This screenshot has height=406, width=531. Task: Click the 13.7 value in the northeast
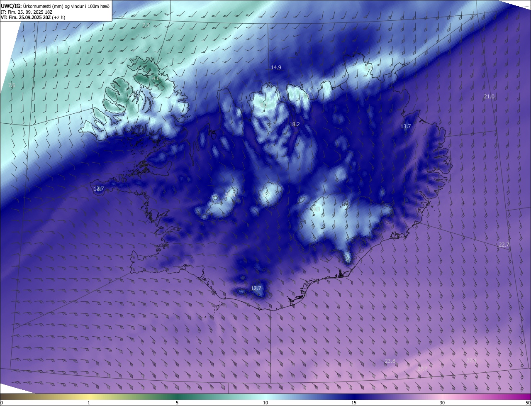tap(405, 126)
